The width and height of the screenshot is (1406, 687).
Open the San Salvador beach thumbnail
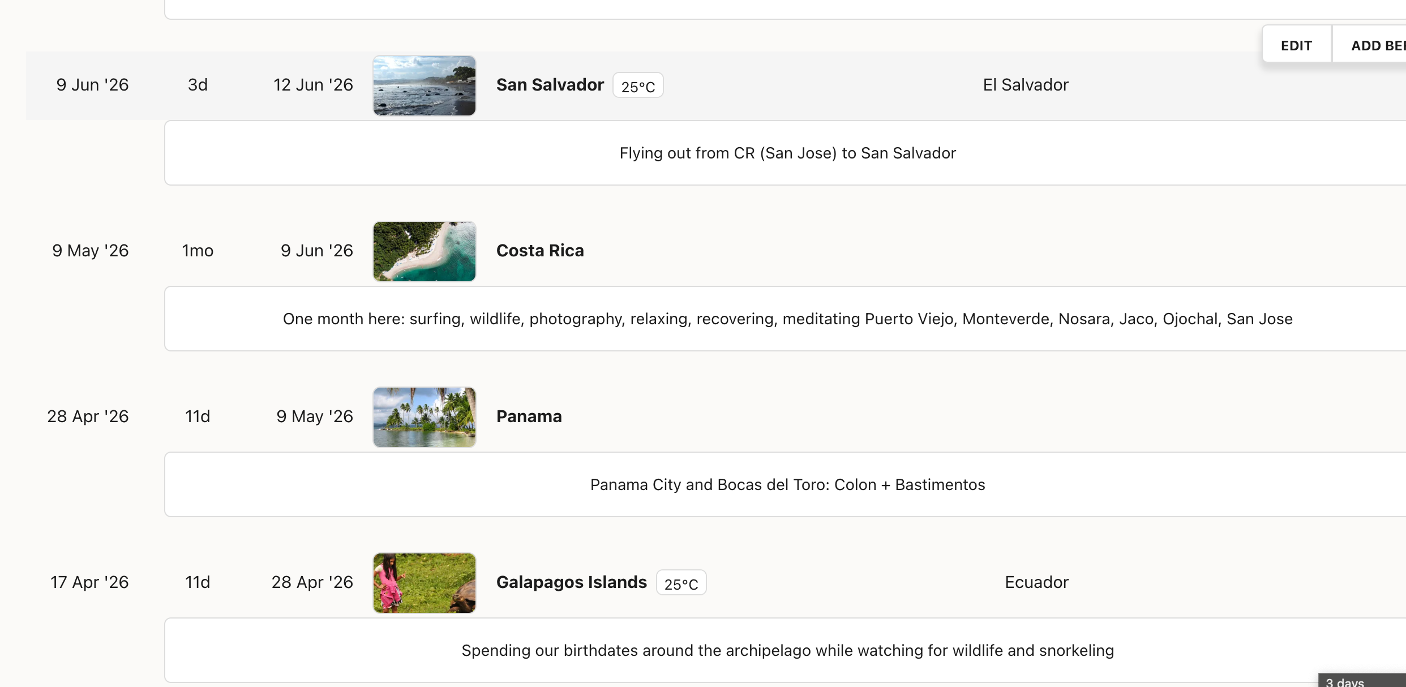(424, 85)
